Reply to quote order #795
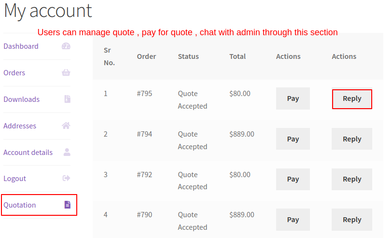The image size is (392, 238). (x=352, y=98)
